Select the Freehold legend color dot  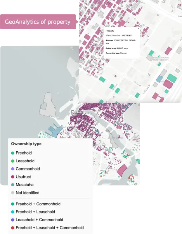(x=13, y=153)
